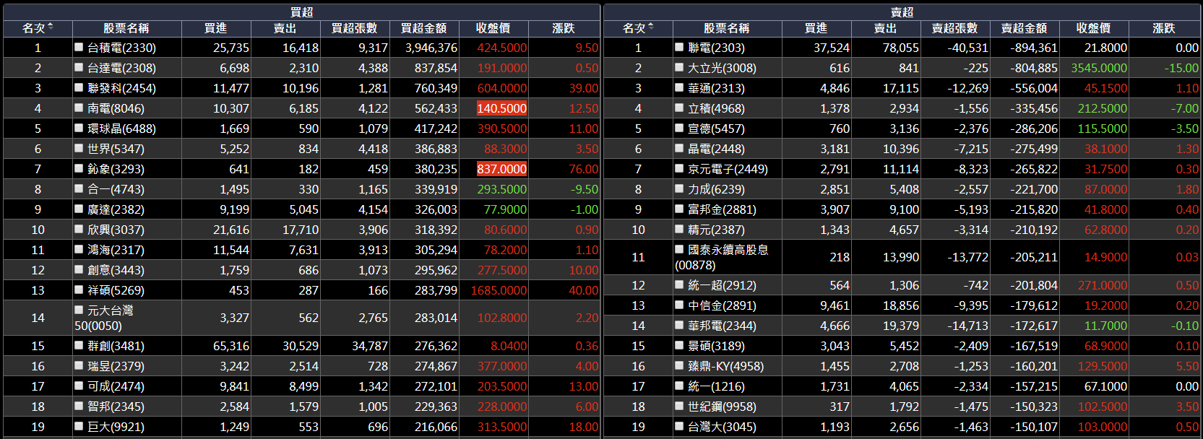Viewport: 1203px width, 439px height.
Task: Check the box next to 聯發科(2454)
Action: pos(79,87)
